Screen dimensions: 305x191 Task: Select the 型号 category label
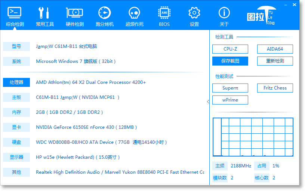tap(16, 46)
